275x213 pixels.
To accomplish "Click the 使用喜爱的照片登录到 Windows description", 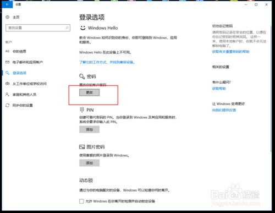I will coord(104,155).
